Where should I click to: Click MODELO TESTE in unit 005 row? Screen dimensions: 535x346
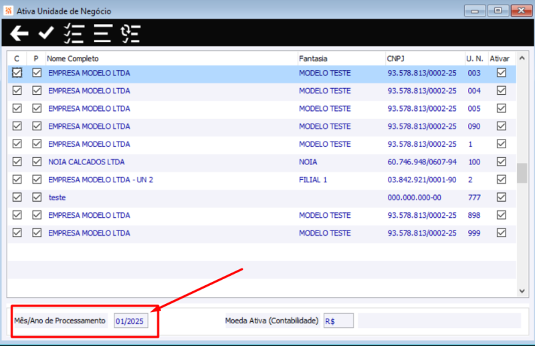coord(325,109)
